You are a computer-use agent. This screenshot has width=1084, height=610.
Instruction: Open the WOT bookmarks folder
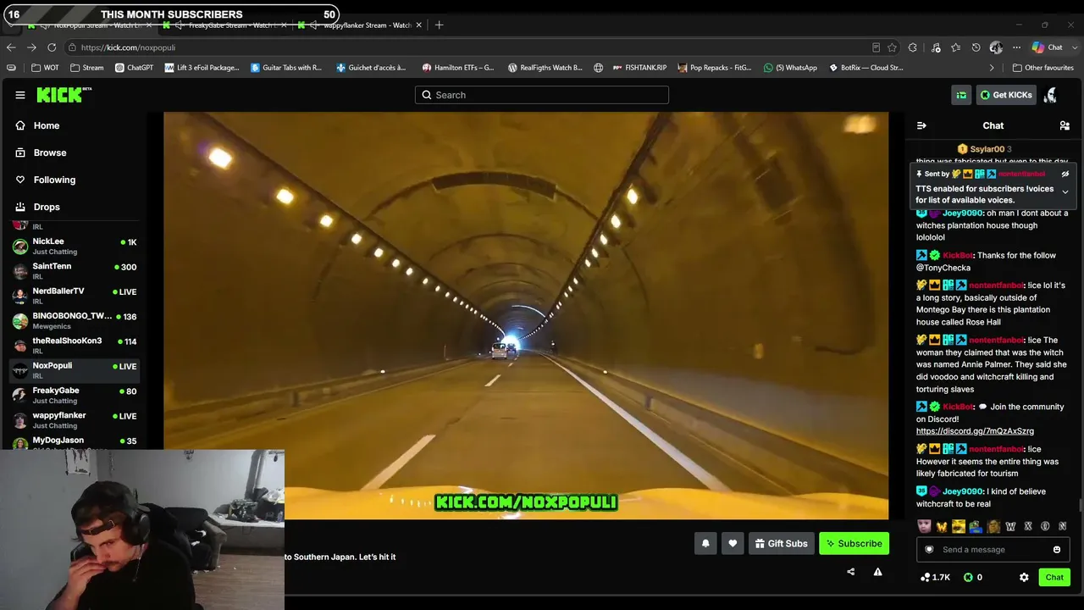point(45,68)
